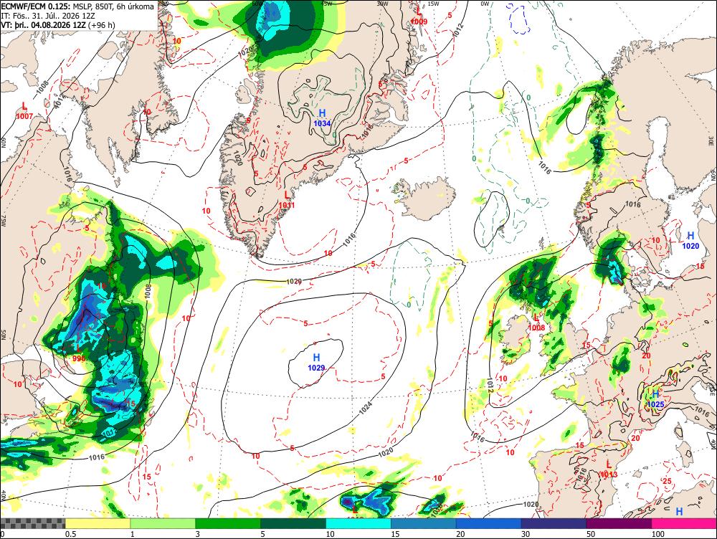This screenshot has height=539, width=717.
Task: Click the L 1007 low at the left edge
Action: point(24,111)
